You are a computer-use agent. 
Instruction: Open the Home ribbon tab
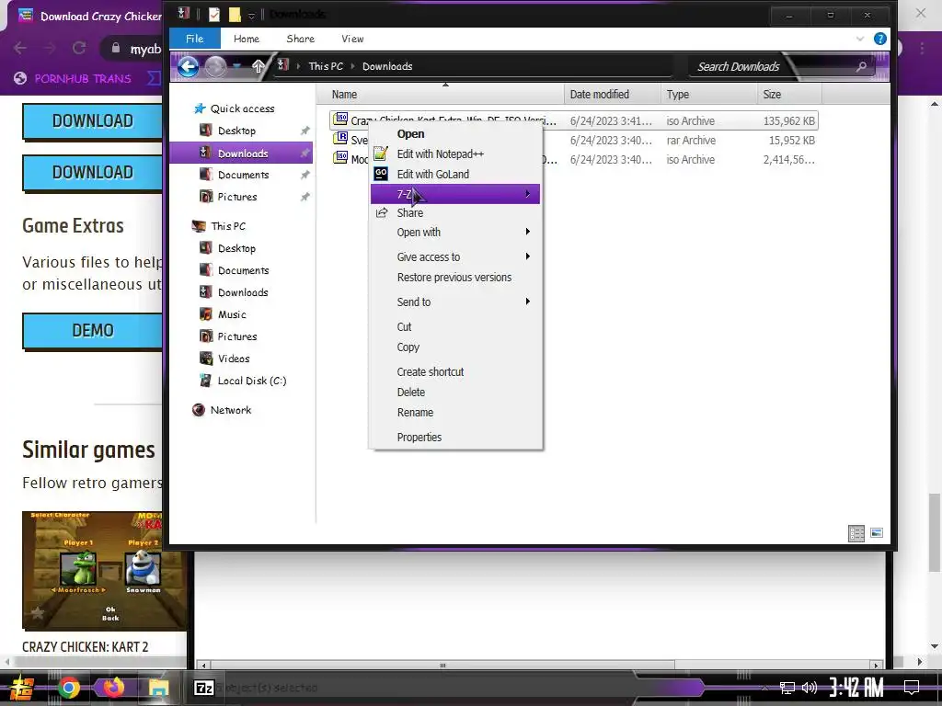coord(247,39)
